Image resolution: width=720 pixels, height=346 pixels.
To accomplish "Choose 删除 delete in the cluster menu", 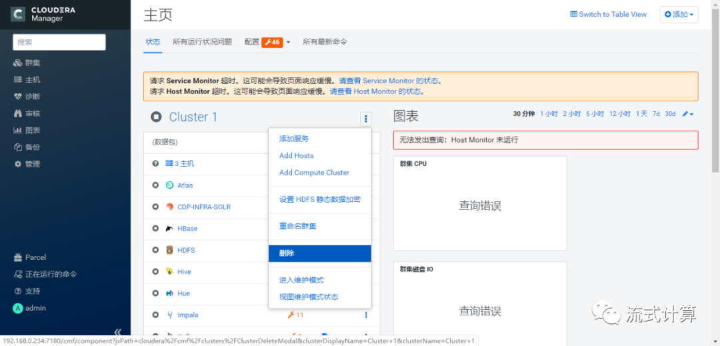I will tap(319, 253).
